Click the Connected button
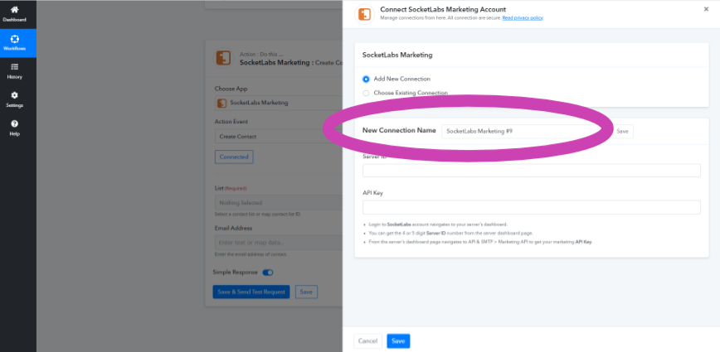The image size is (720, 352). click(234, 157)
